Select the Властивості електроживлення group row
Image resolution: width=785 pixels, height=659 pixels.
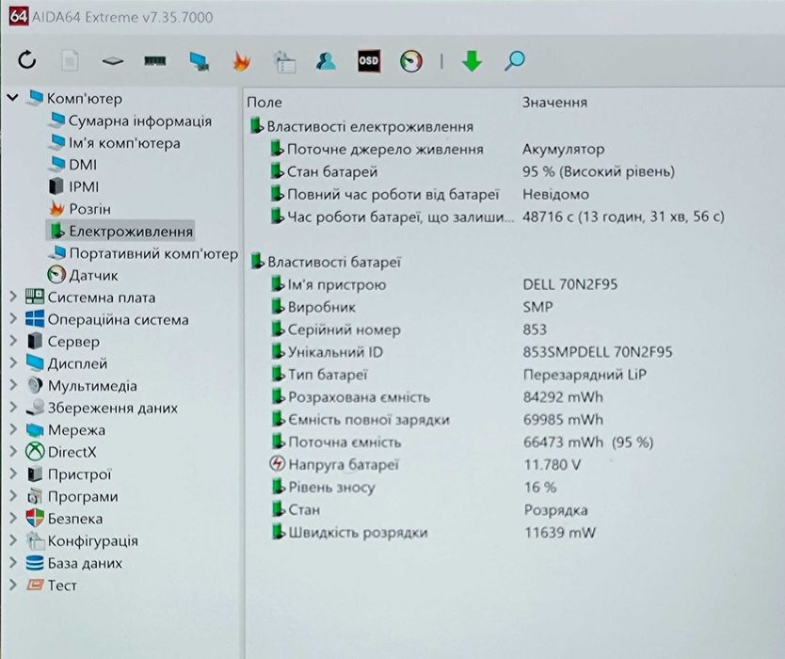(x=361, y=126)
